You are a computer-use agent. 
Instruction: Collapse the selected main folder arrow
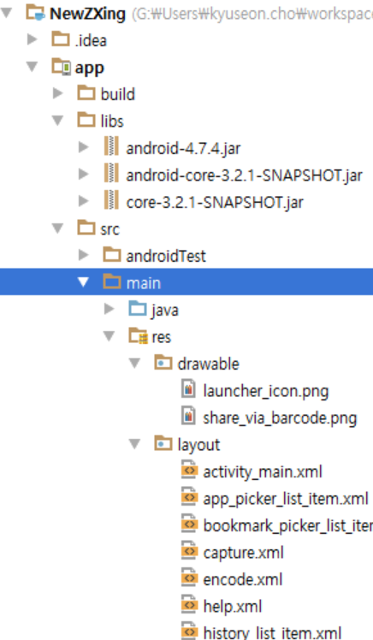click(x=83, y=281)
